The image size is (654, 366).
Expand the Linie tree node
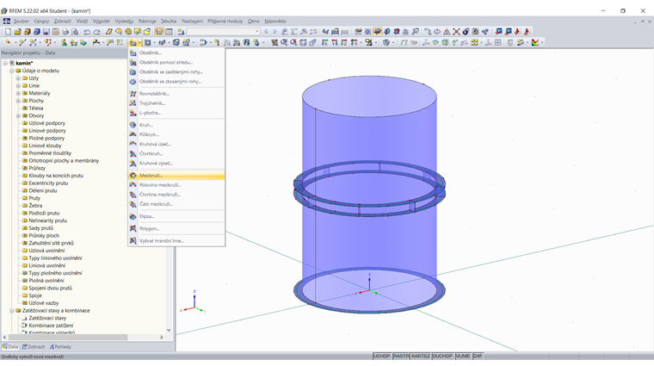pos(18,85)
